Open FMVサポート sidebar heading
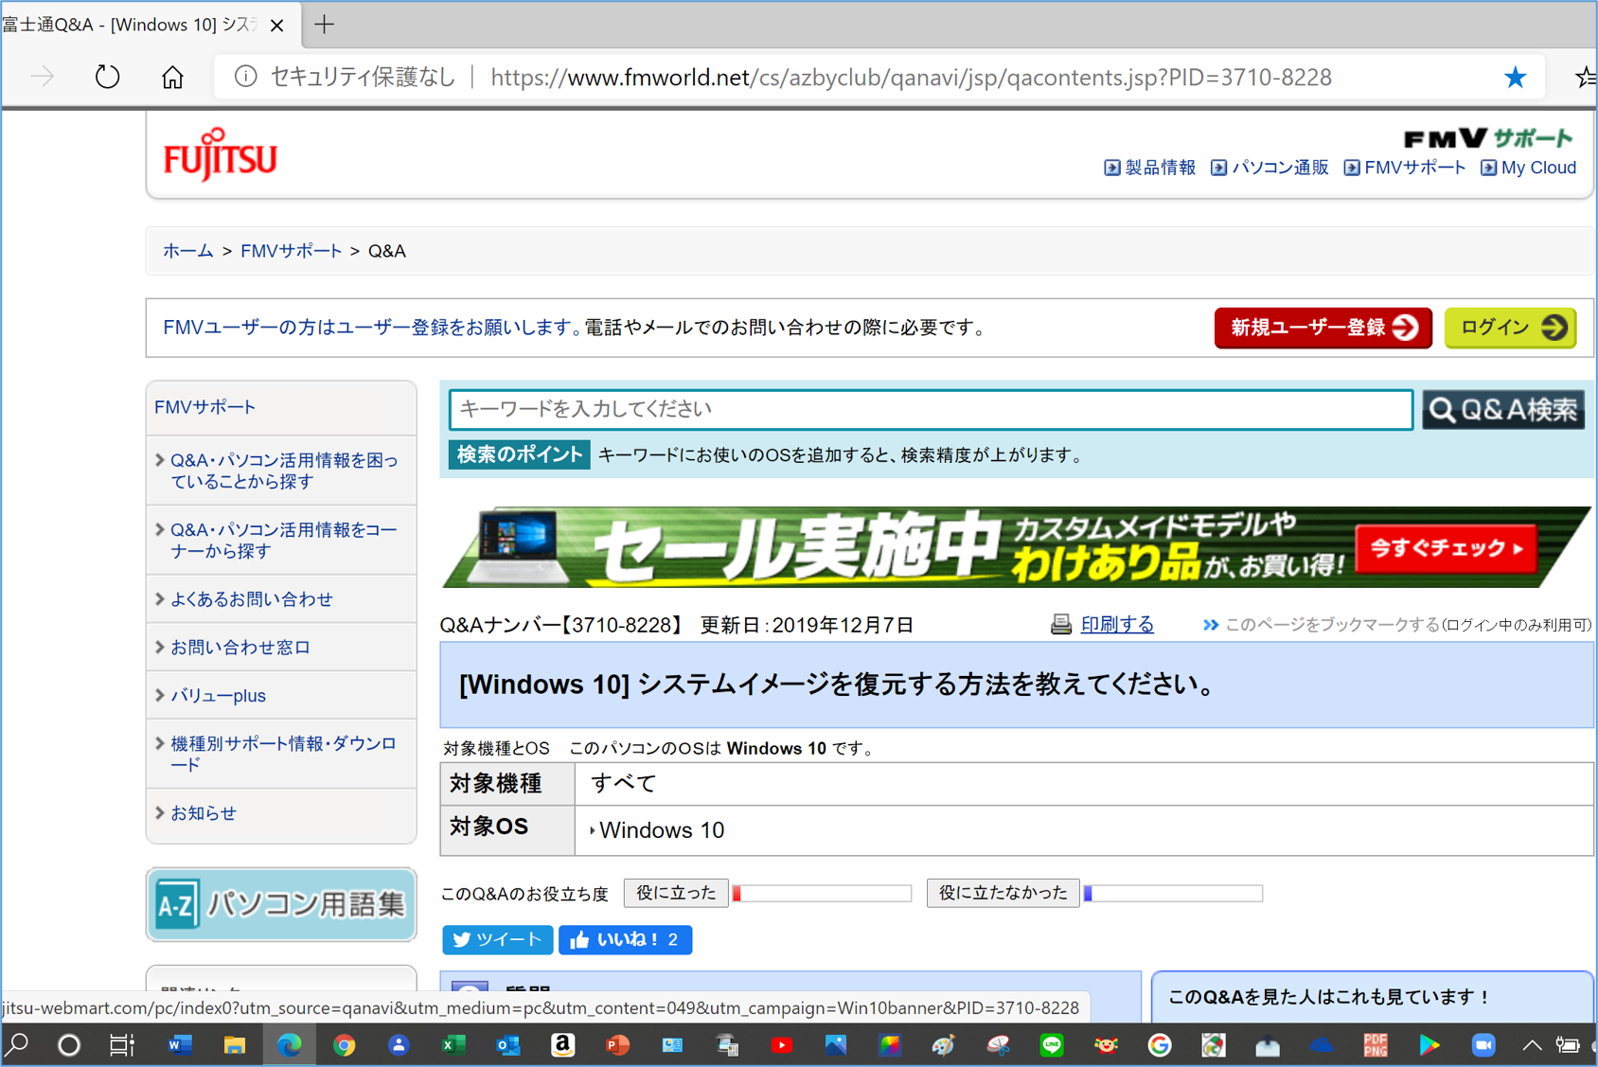1598x1067 pixels. click(205, 407)
